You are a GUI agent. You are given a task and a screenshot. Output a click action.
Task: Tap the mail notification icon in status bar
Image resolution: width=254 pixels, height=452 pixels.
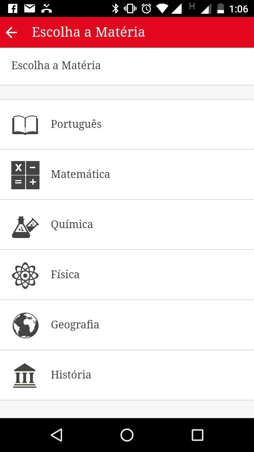[x=30, y=8]
